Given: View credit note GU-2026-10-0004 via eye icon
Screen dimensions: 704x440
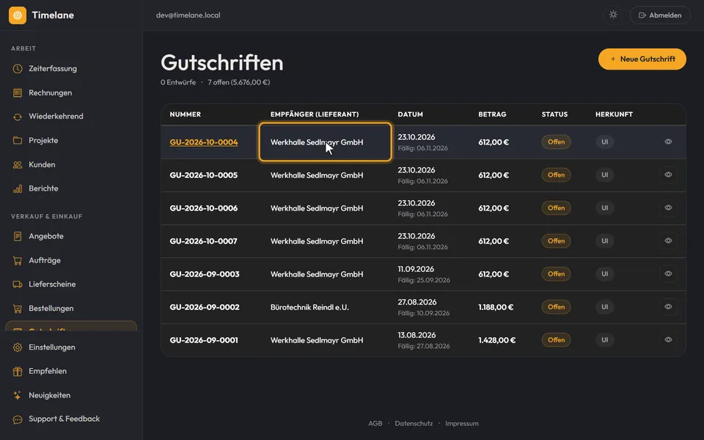Looking at the screenshot, I should [x=668, y=142].
